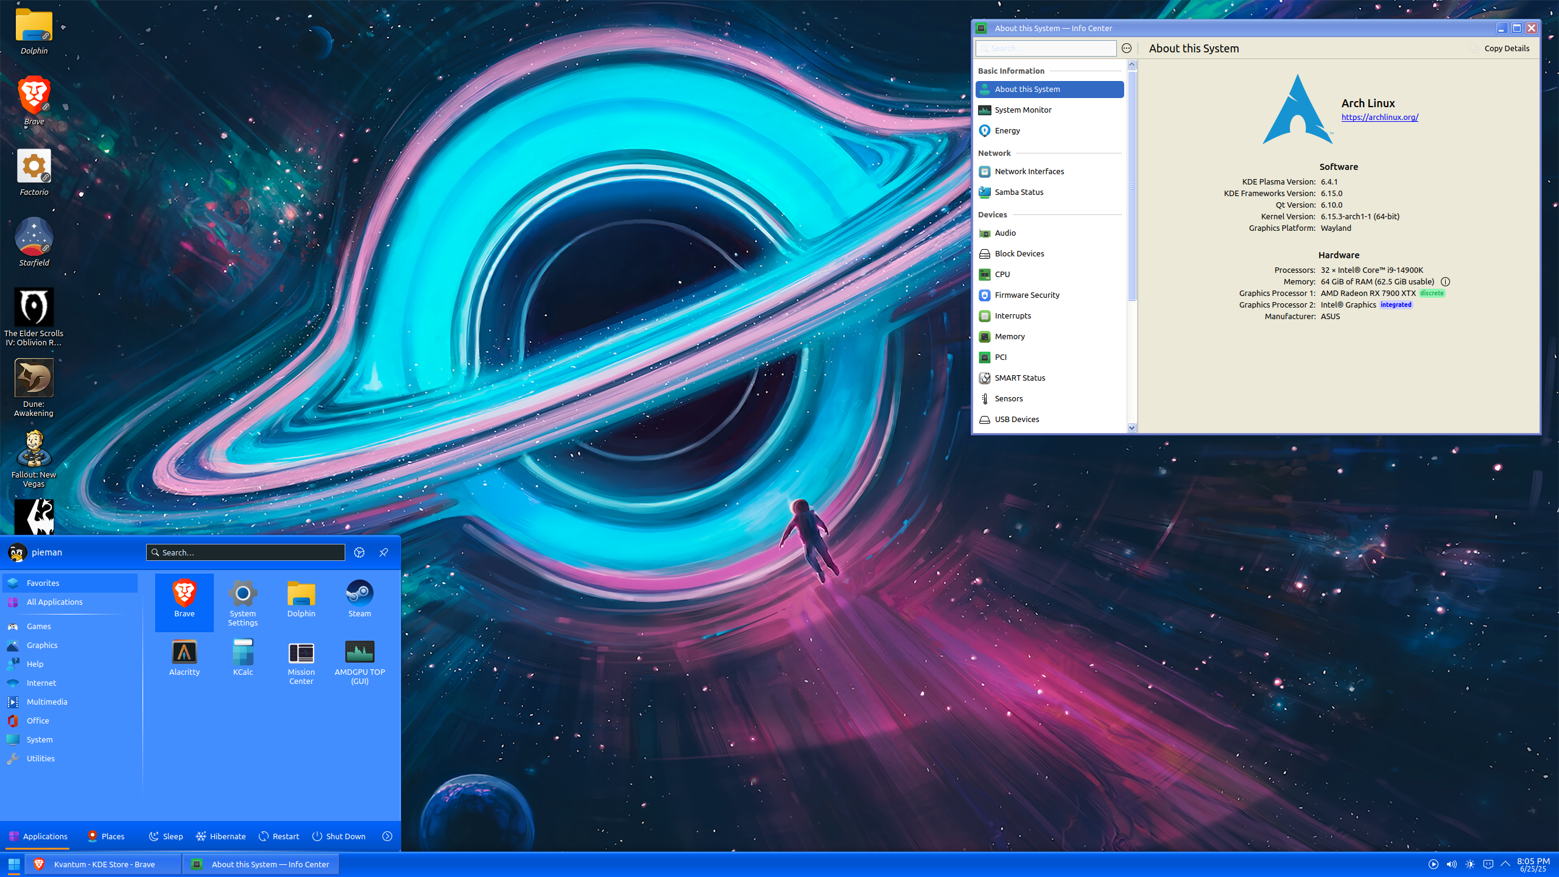Launch Brave in the Favorites grid

185,602
